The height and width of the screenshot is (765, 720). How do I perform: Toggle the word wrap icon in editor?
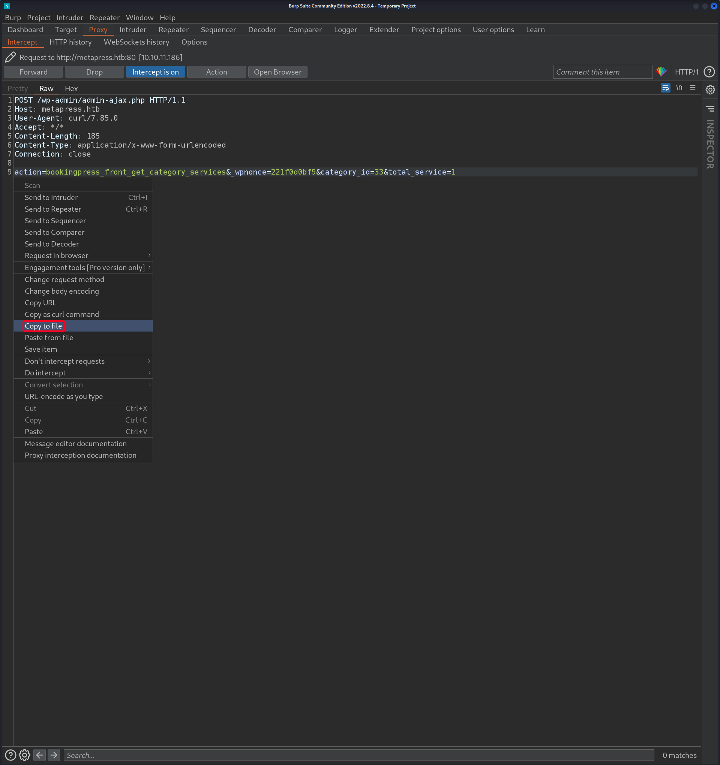point(665,88)
